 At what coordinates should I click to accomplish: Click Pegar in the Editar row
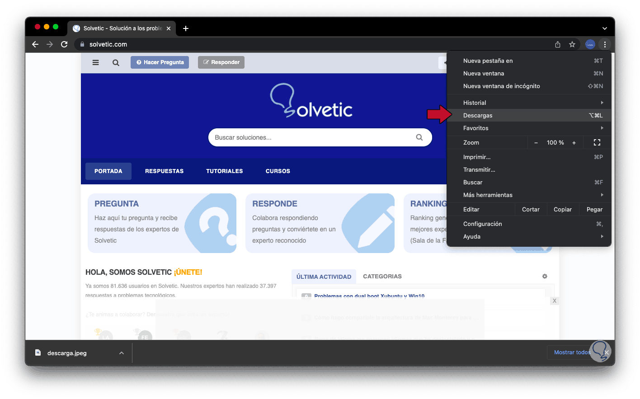coord(594,209)
